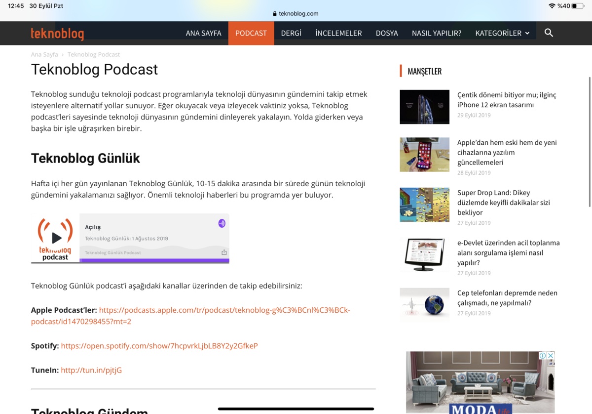Click the page's vertical scrollbar

click(x=590, y=142)
